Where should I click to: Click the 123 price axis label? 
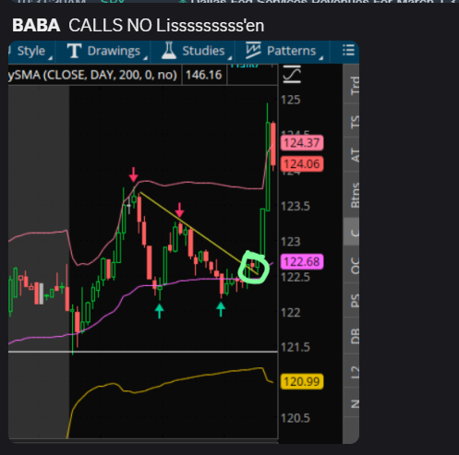pyautogui.click(x=291, y=242)
